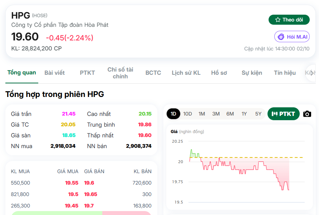Set chart range to 6M
This screenshot has height=215, width=319.
230,114
